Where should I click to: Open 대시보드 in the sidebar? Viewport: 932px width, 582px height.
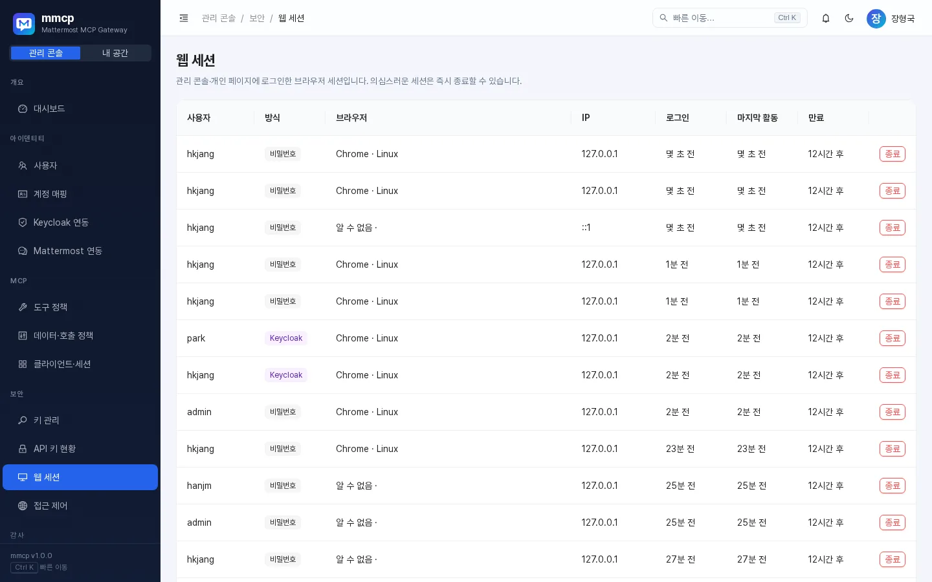(80, 109)
